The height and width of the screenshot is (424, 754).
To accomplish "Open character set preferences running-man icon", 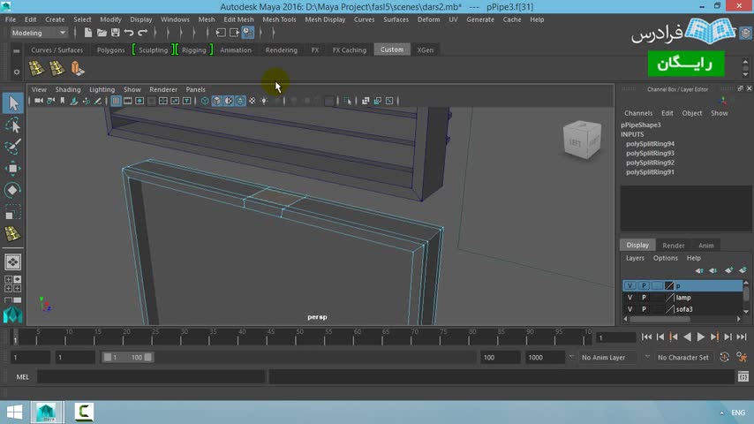I will (x=742, y=357).
